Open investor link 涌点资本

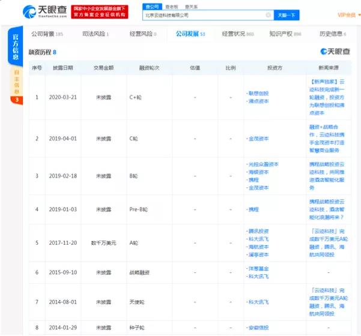coord(258,101)
